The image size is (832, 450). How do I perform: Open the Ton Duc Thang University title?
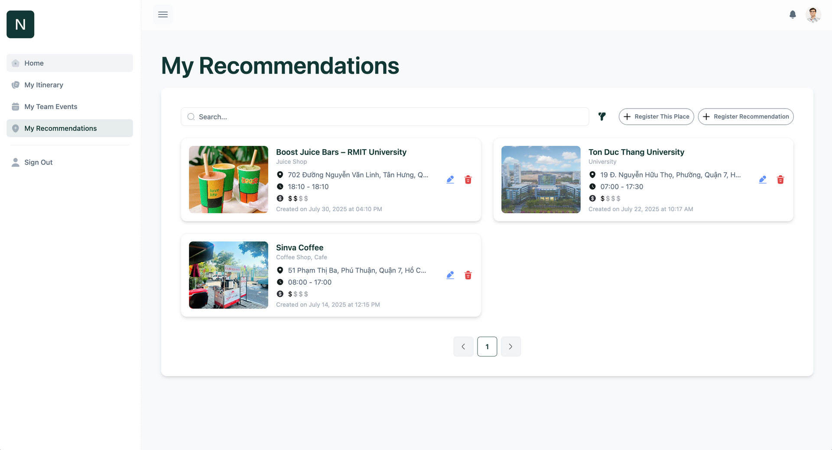click(x=636, y=152)
